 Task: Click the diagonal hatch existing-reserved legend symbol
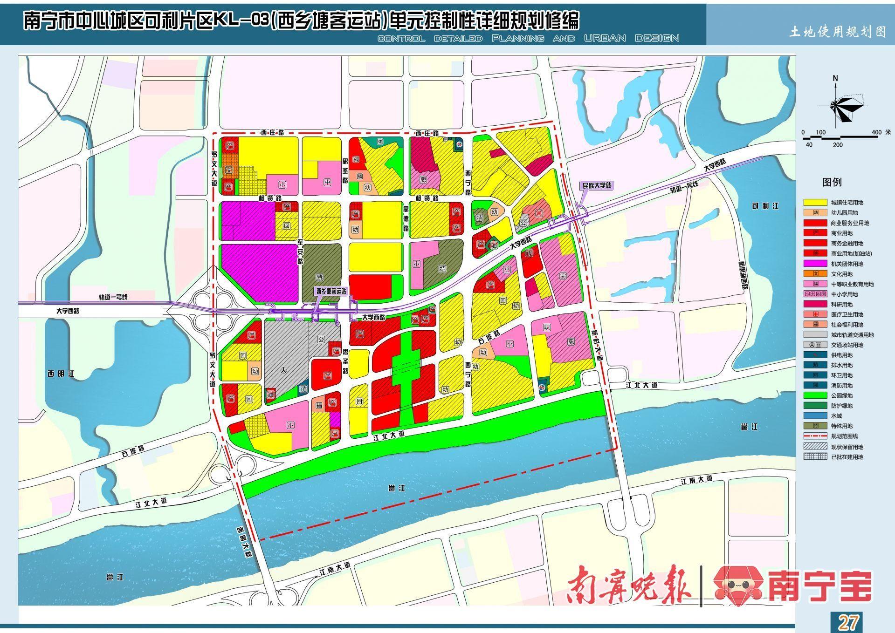[815, 446]
